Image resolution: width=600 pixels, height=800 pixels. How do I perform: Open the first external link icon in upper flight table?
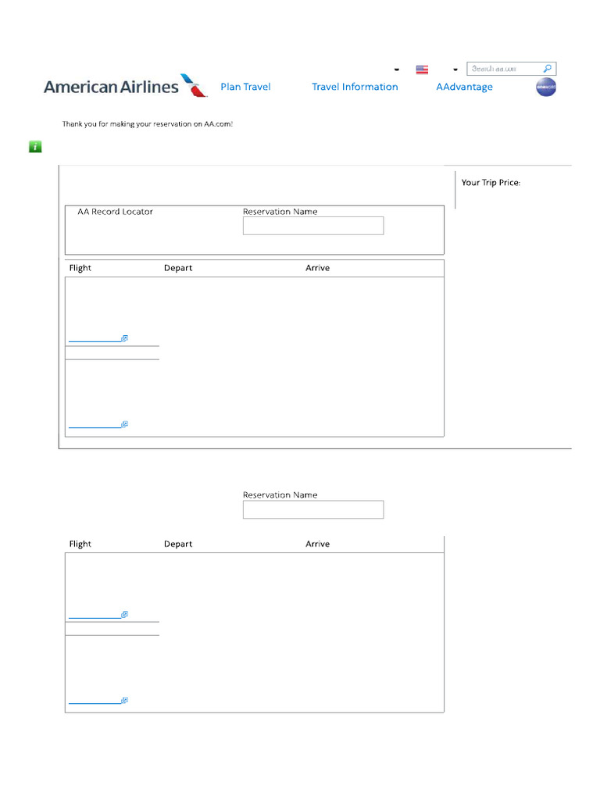point(124,338)
